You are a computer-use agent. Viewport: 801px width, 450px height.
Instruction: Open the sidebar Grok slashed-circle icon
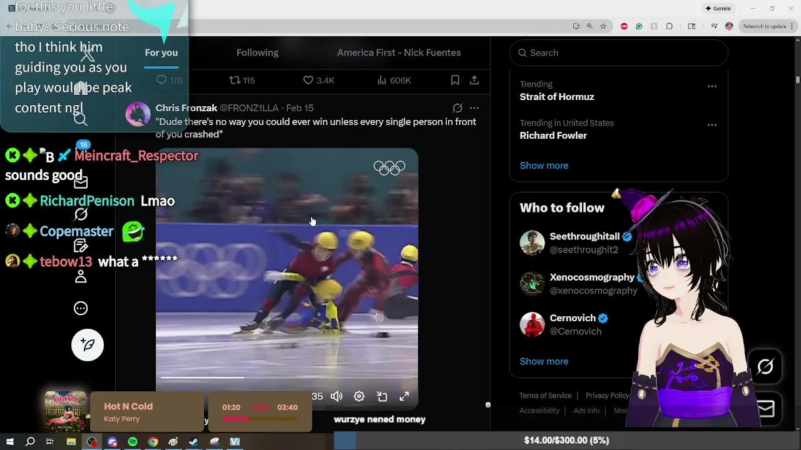click(x=81, y=214)
